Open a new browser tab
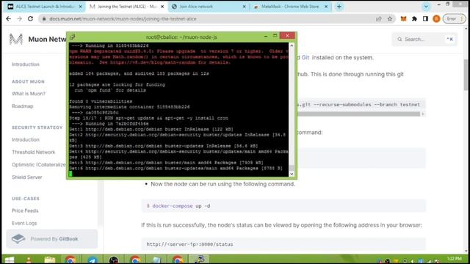The height and width of the screenshot is (264, 470). point(339,7)
